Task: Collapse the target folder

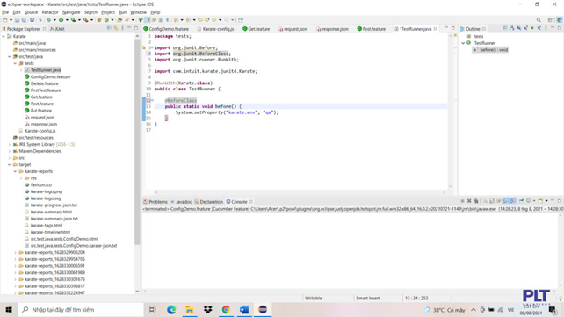Action: (x=10, y=164)
